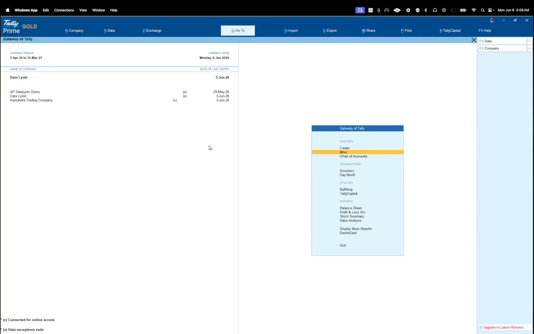Open macOS Control Center icon
534x334 pixels.
click(x=491, y=10)
